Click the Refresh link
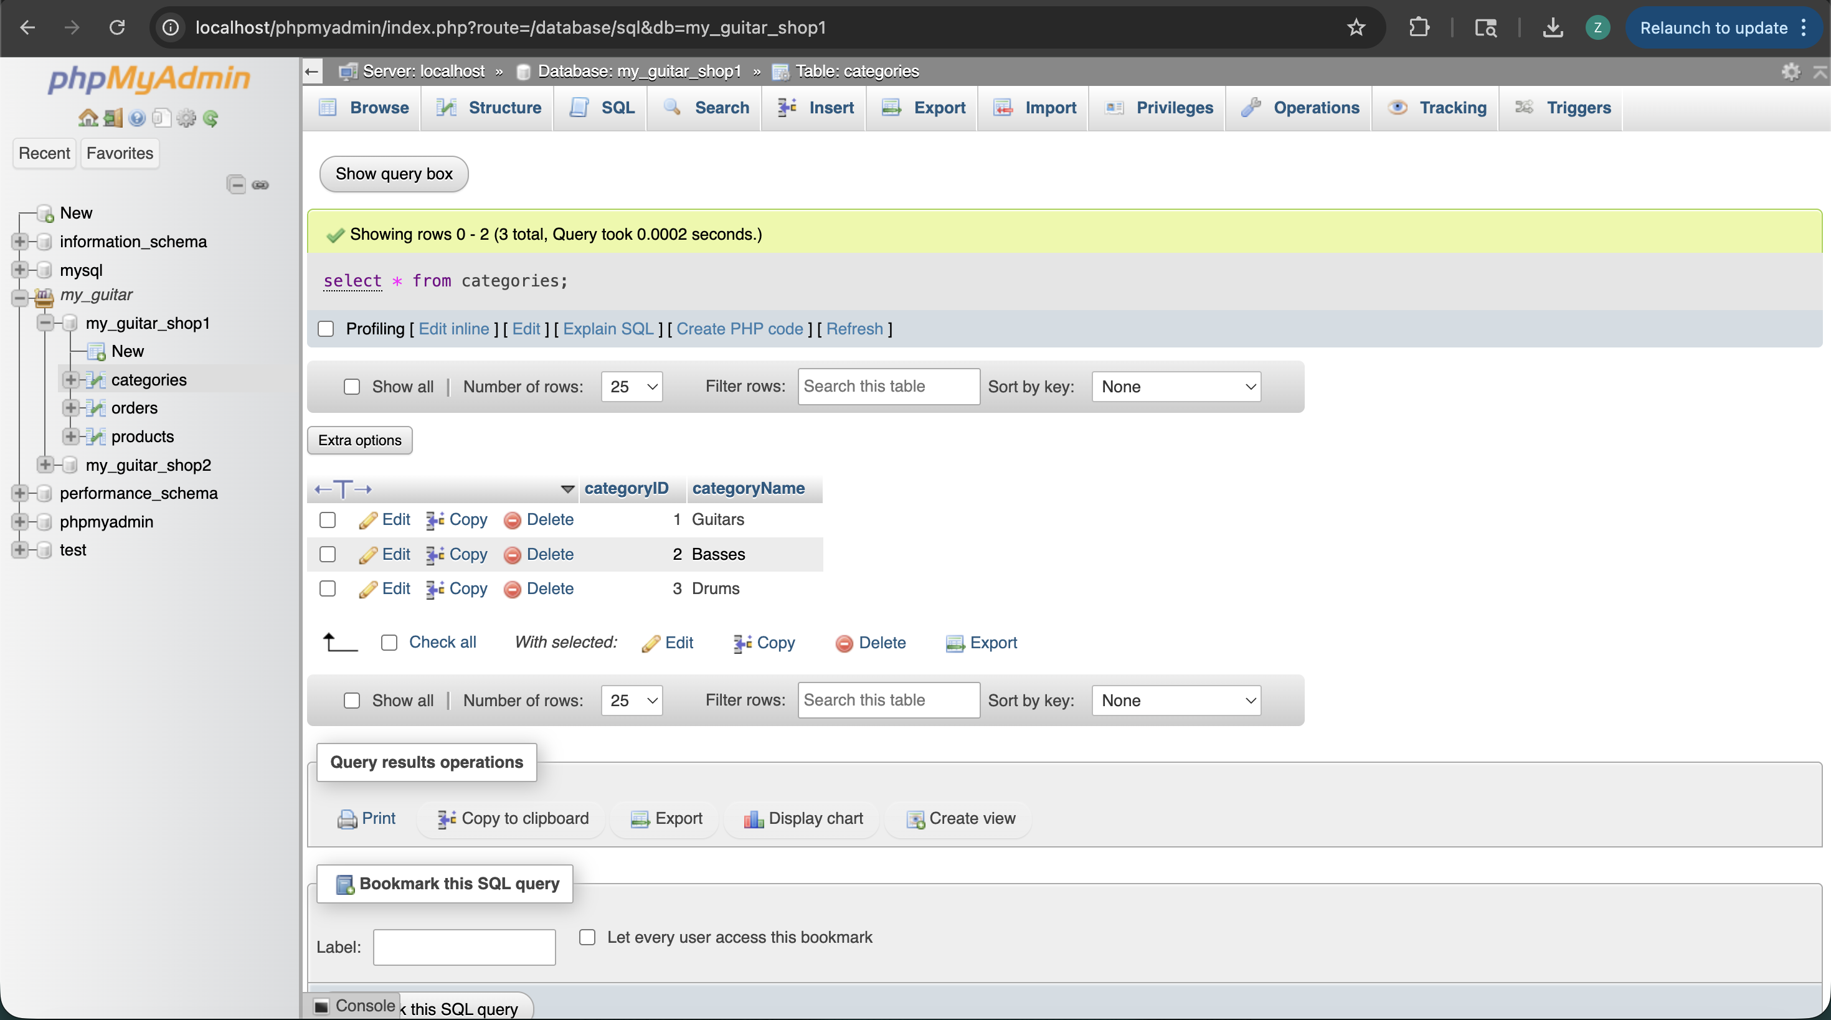 854,328
